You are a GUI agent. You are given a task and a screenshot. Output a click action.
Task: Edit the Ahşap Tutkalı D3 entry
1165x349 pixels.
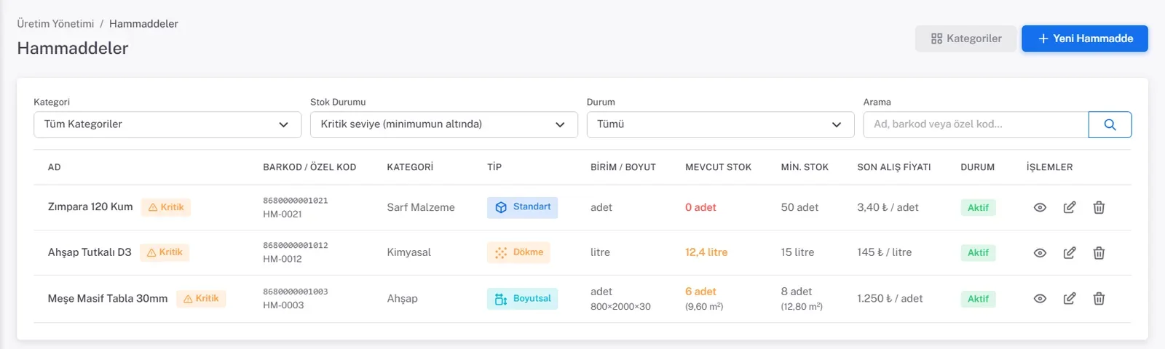tap(1070, 253)
